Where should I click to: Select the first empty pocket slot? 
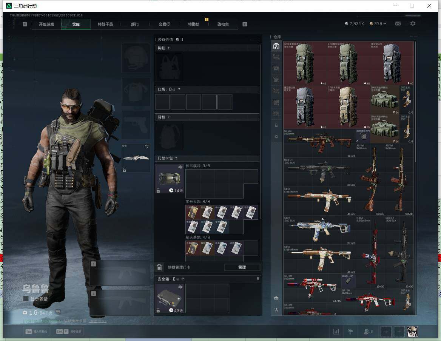coord(162,102)
